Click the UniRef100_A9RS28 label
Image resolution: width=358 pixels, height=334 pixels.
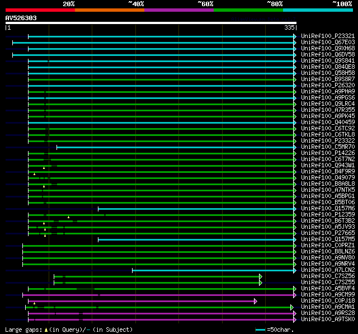coord(328,313)
